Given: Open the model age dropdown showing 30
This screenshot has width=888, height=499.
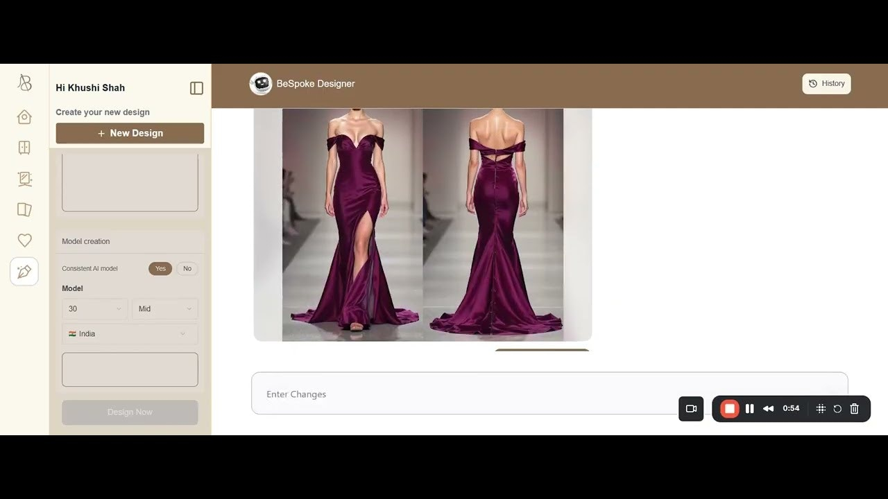Looking at the screenshot, I should (x=95, y=308).
